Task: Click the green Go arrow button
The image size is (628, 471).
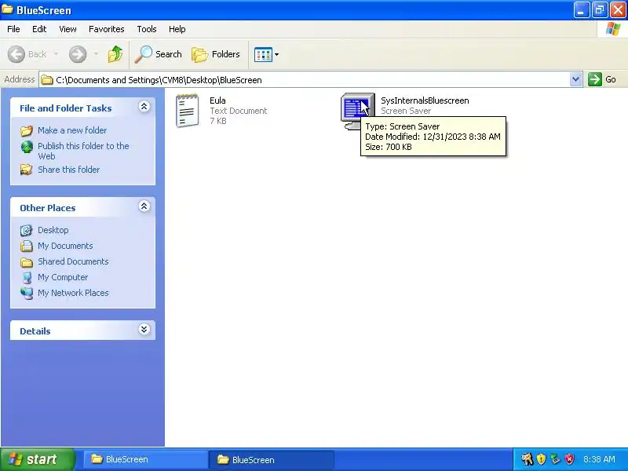Action: [595, 79]
